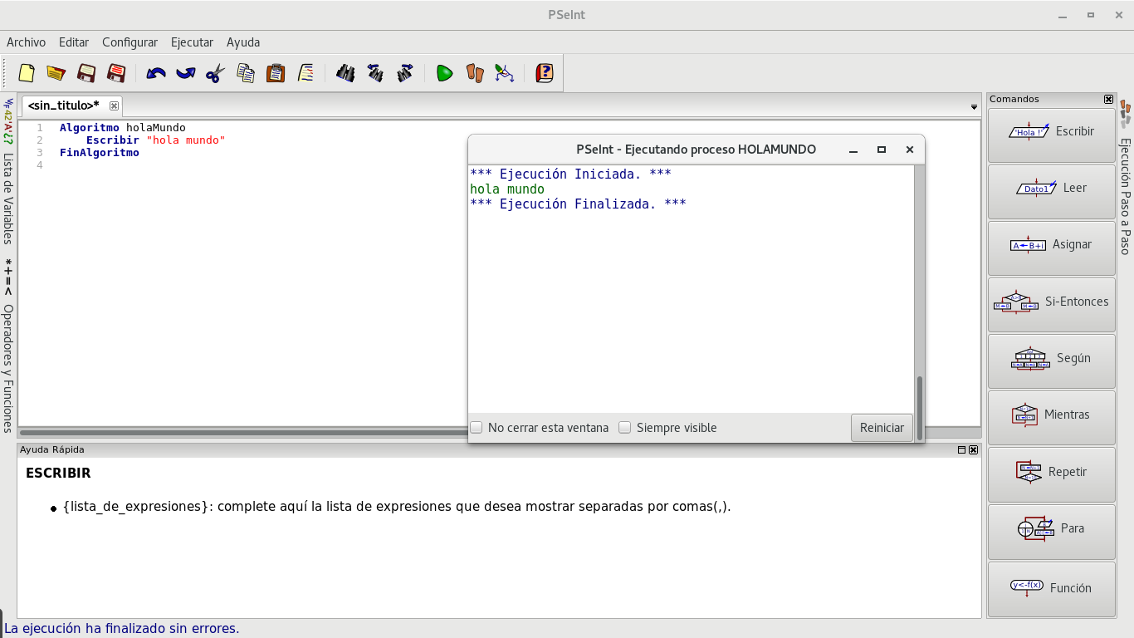Insert a Según structure
The height and width of the screenshot is (638, 1134).
tap(1051, 361)
